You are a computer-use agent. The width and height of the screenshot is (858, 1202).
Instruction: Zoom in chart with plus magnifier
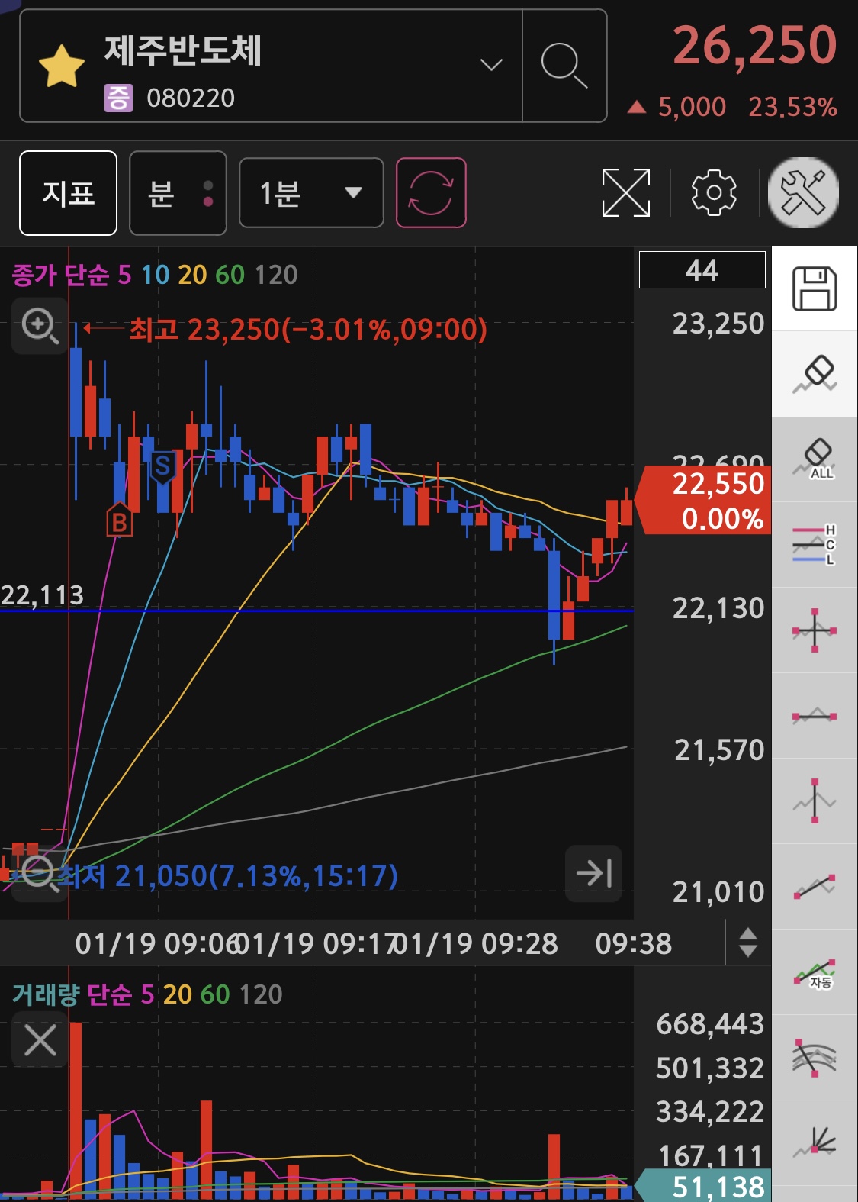pyautogui.click(x=40, y=326)
